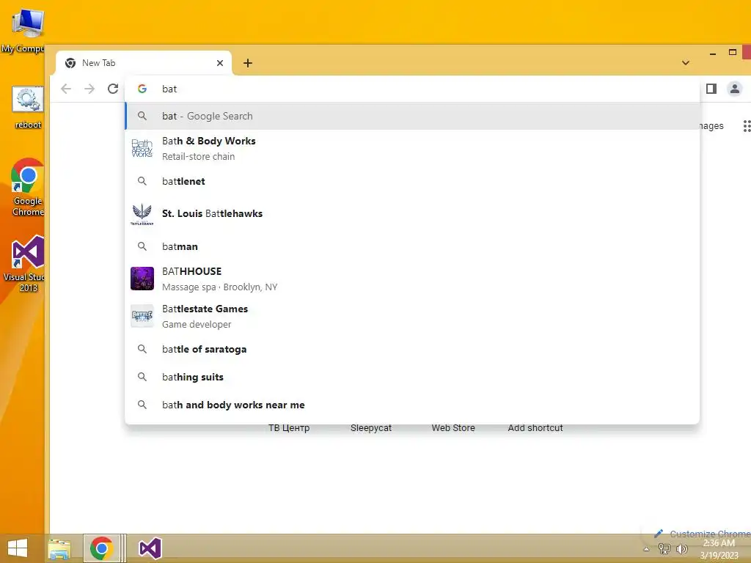The image size is (751, 563).
Task: Open the Google apps grid
Action: click(747, 126)
